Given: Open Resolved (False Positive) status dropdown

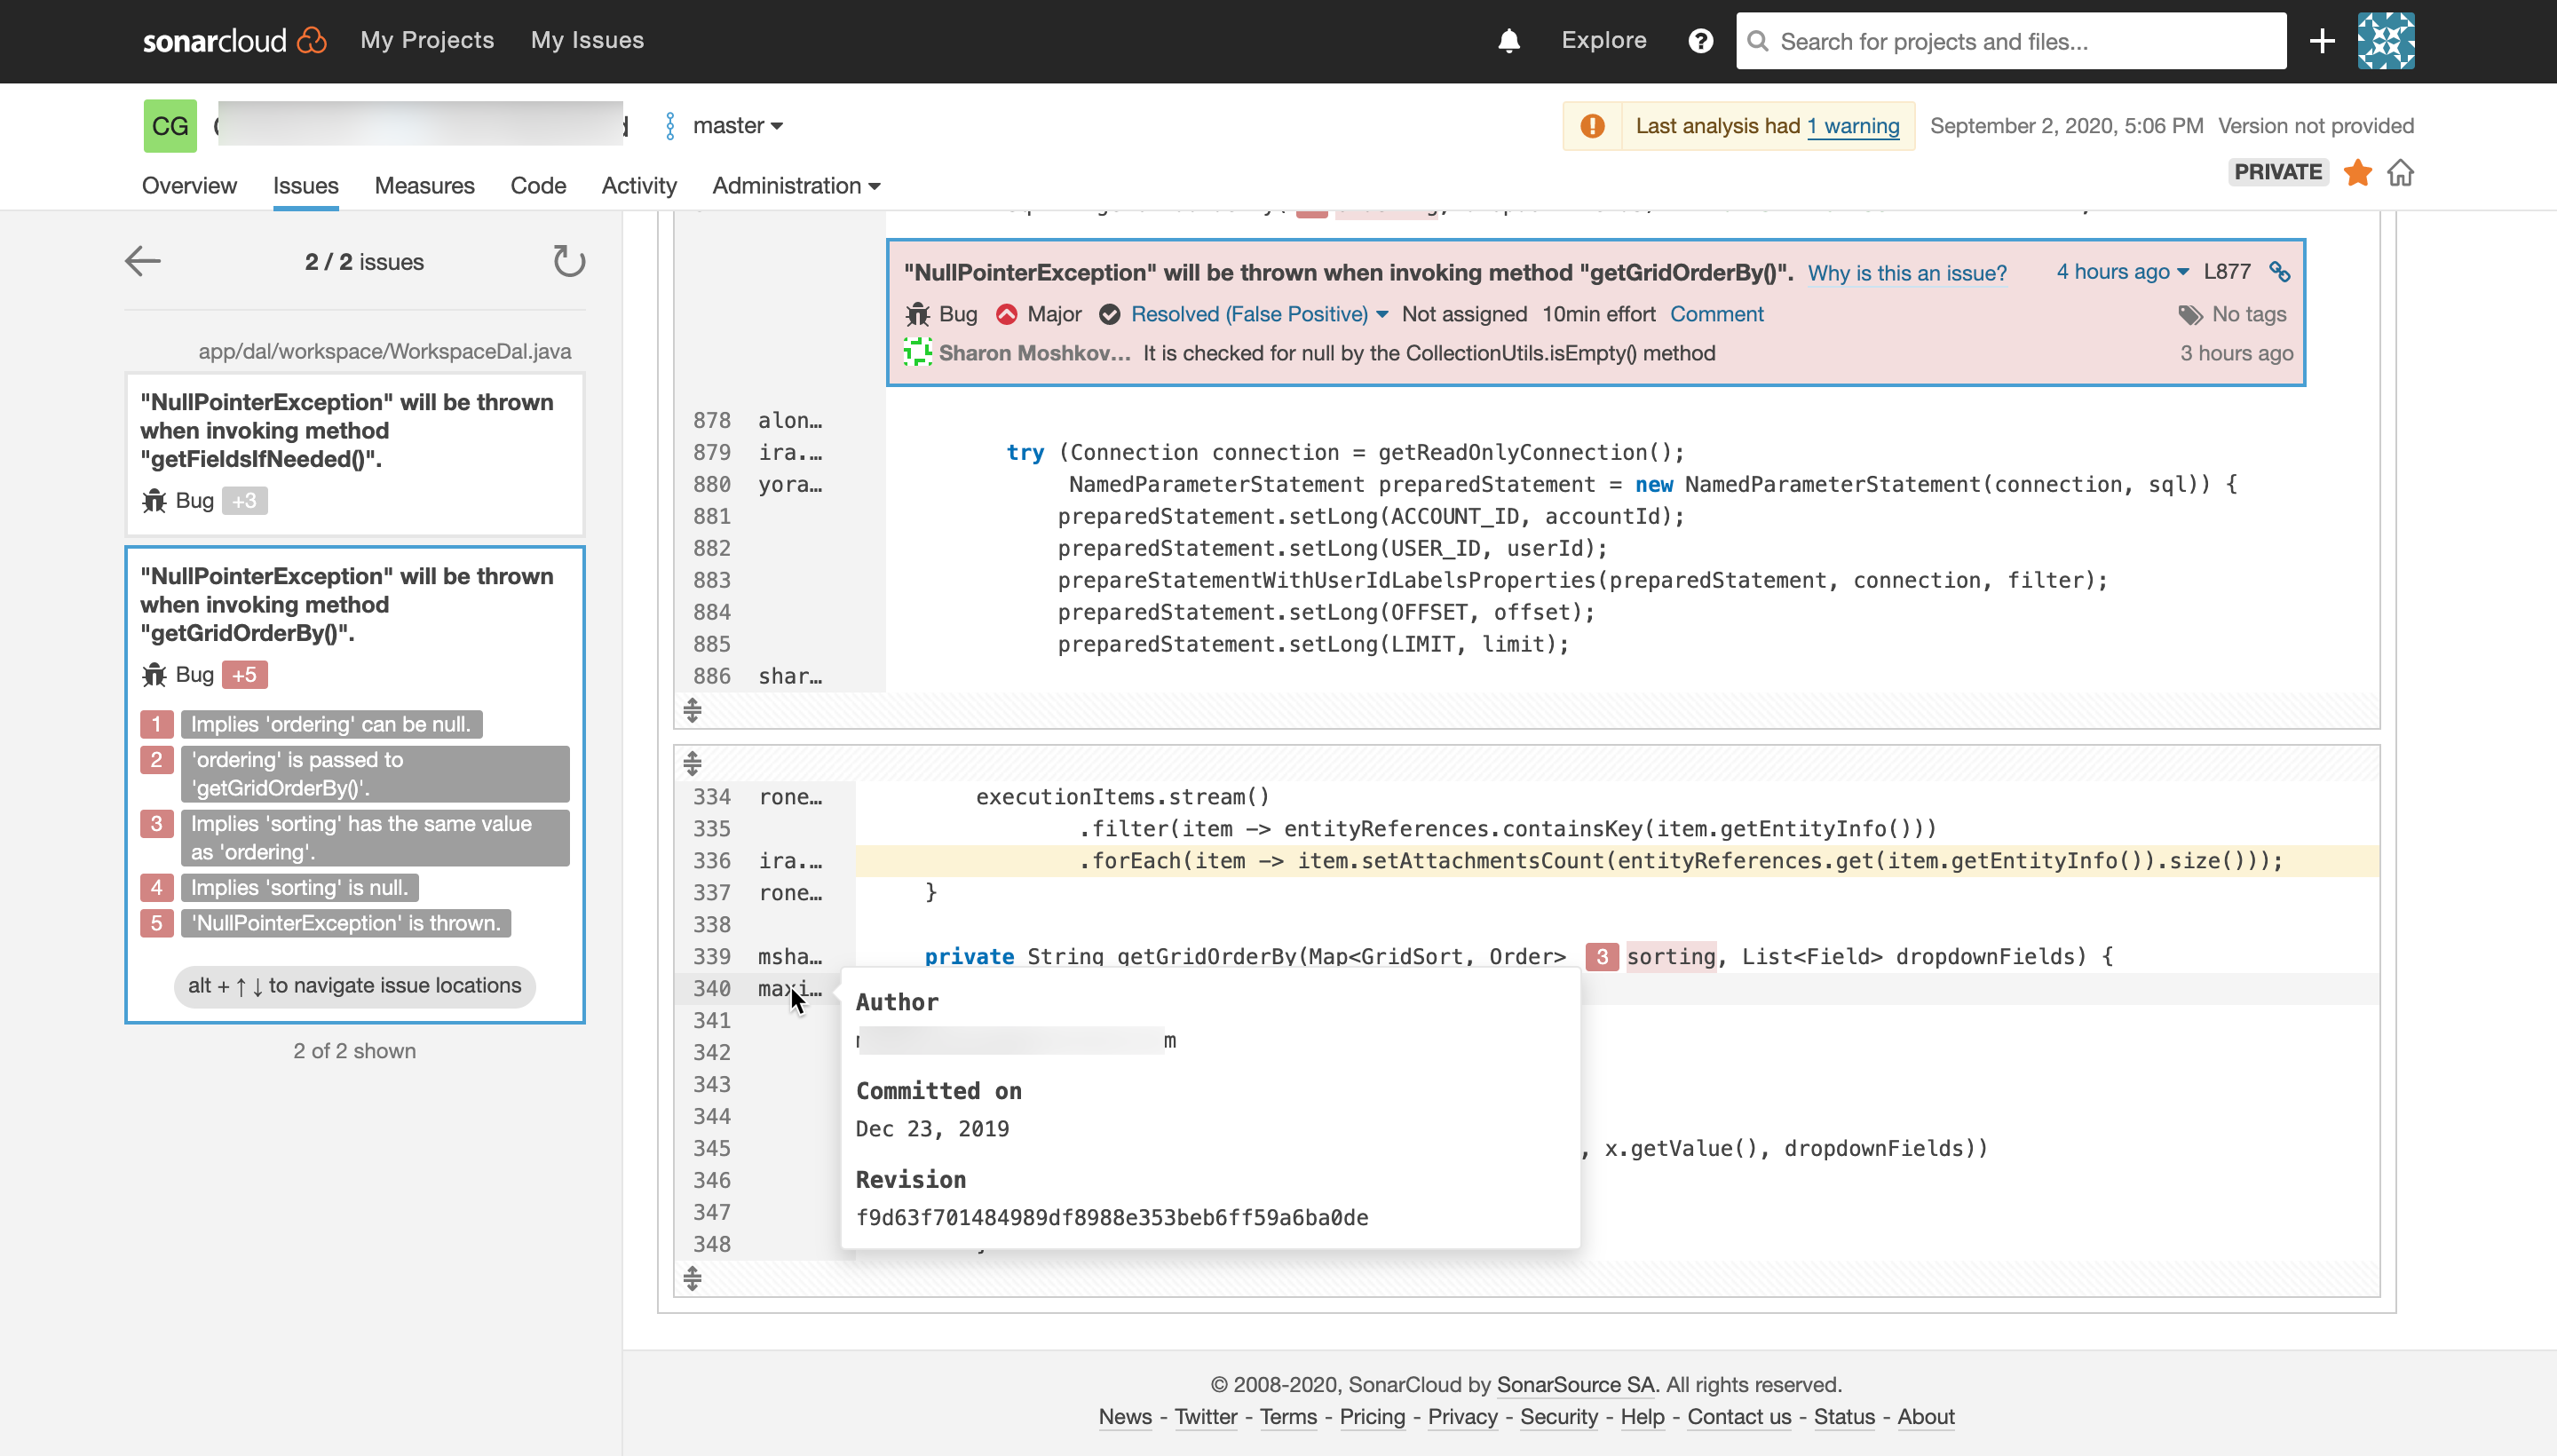Looking at the screenshot, I should (1258, 314).
